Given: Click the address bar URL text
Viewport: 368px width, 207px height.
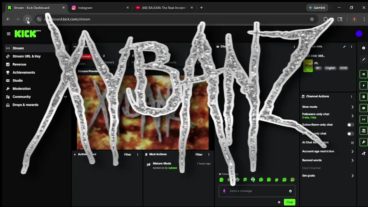Looking at the screenshot, I should coord(67,19).
